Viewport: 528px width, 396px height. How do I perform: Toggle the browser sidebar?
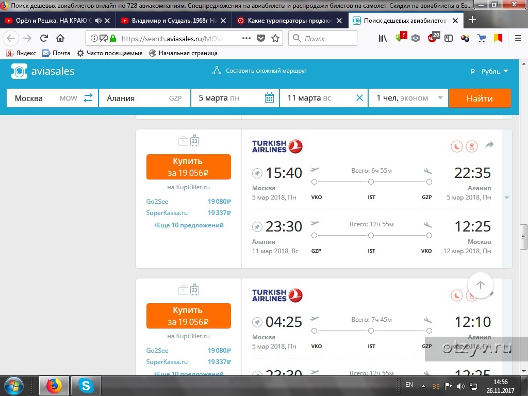(x=449, y=38)
